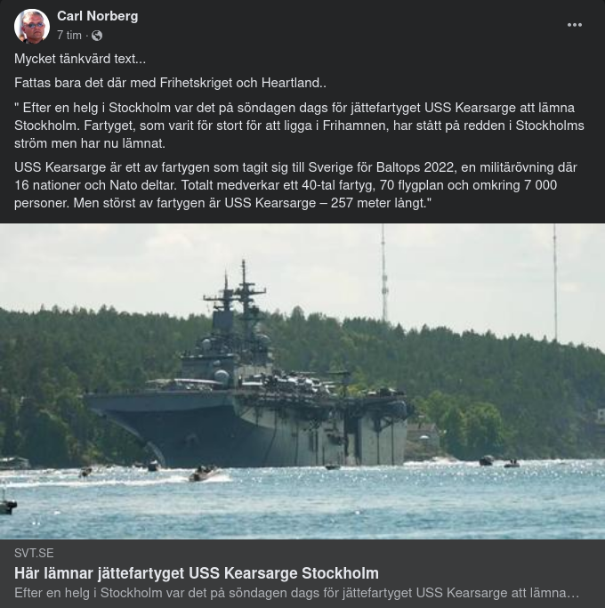
Task: Click the 'Mycket tänkvärd text...' line
Action: tap(80, 59)
